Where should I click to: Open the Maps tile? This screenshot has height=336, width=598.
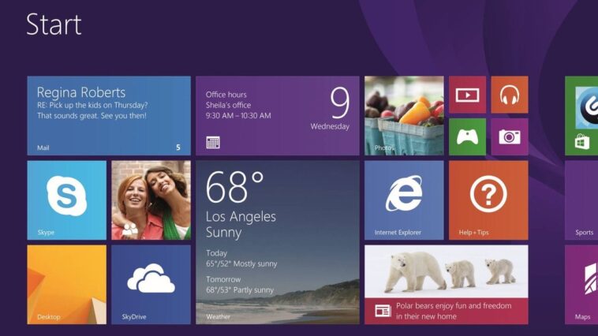pos(582,284)
